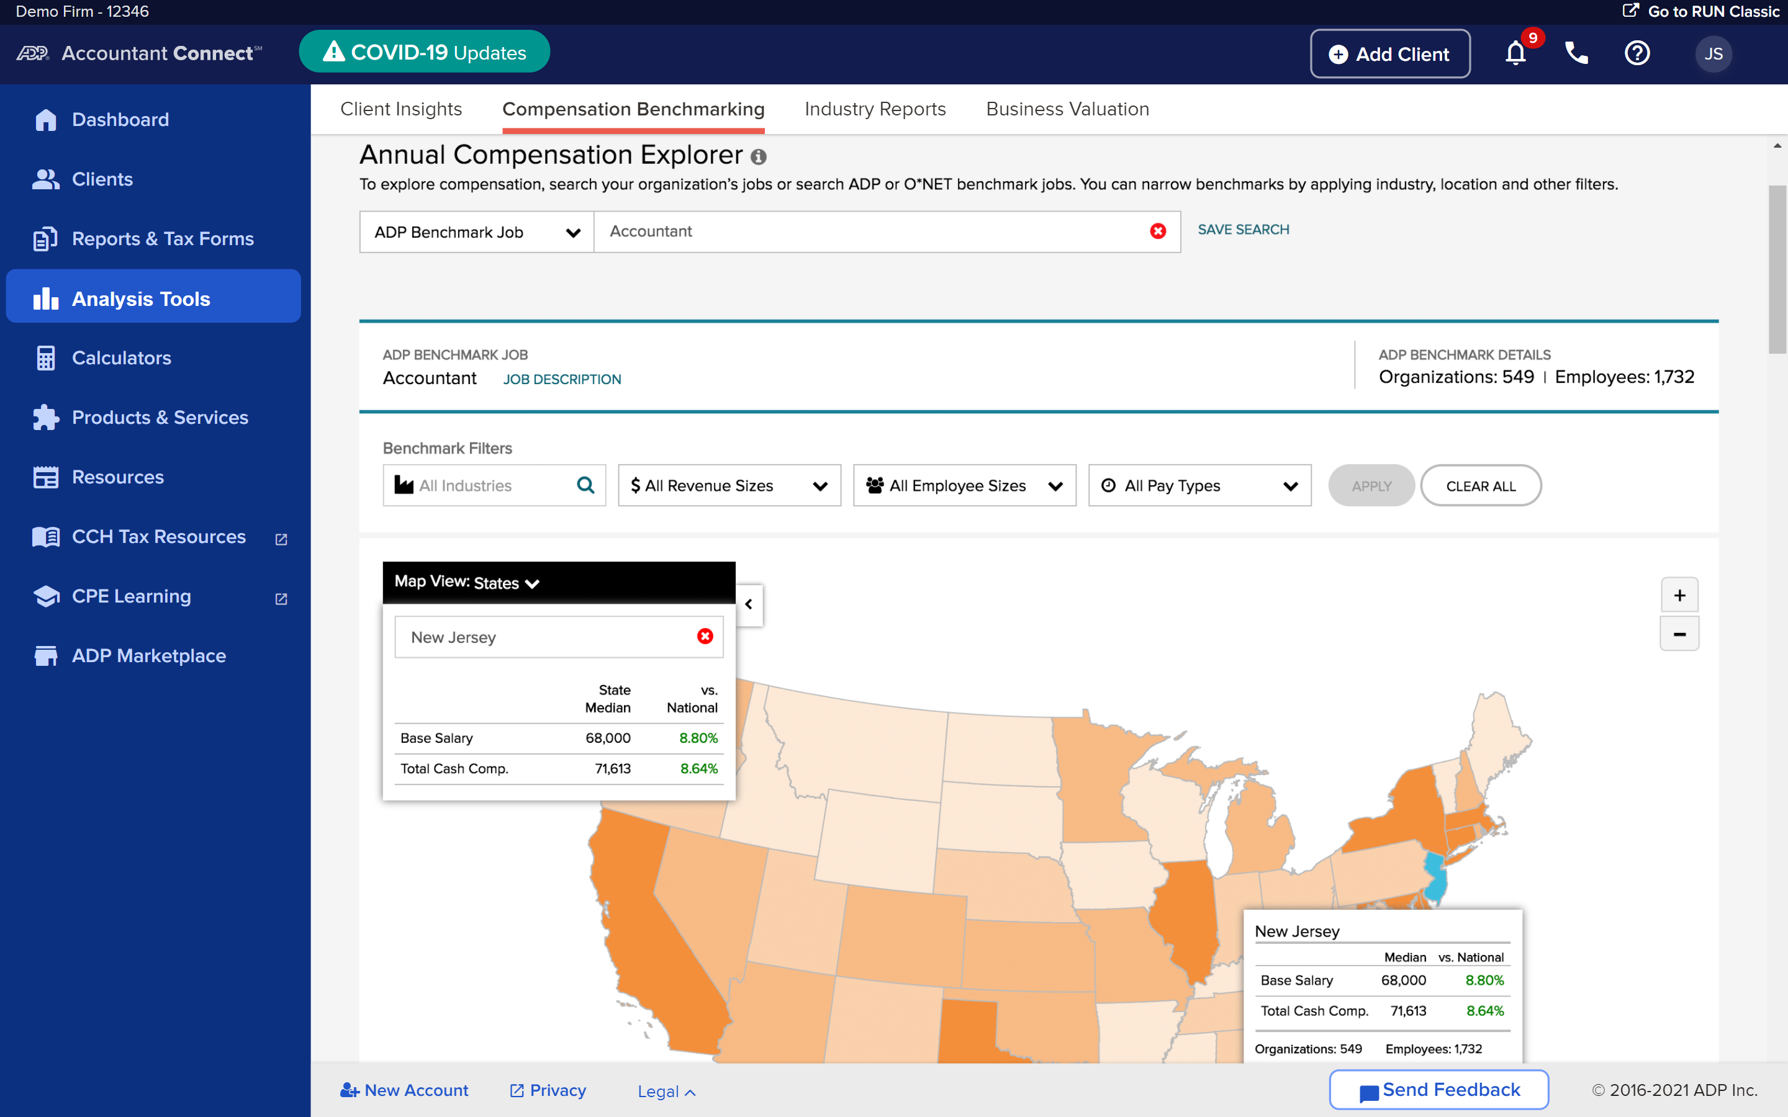This screenshot has height=1117, width=1788.
Task: Click the Go to RUN Classic external icon
Action: 1631,11
